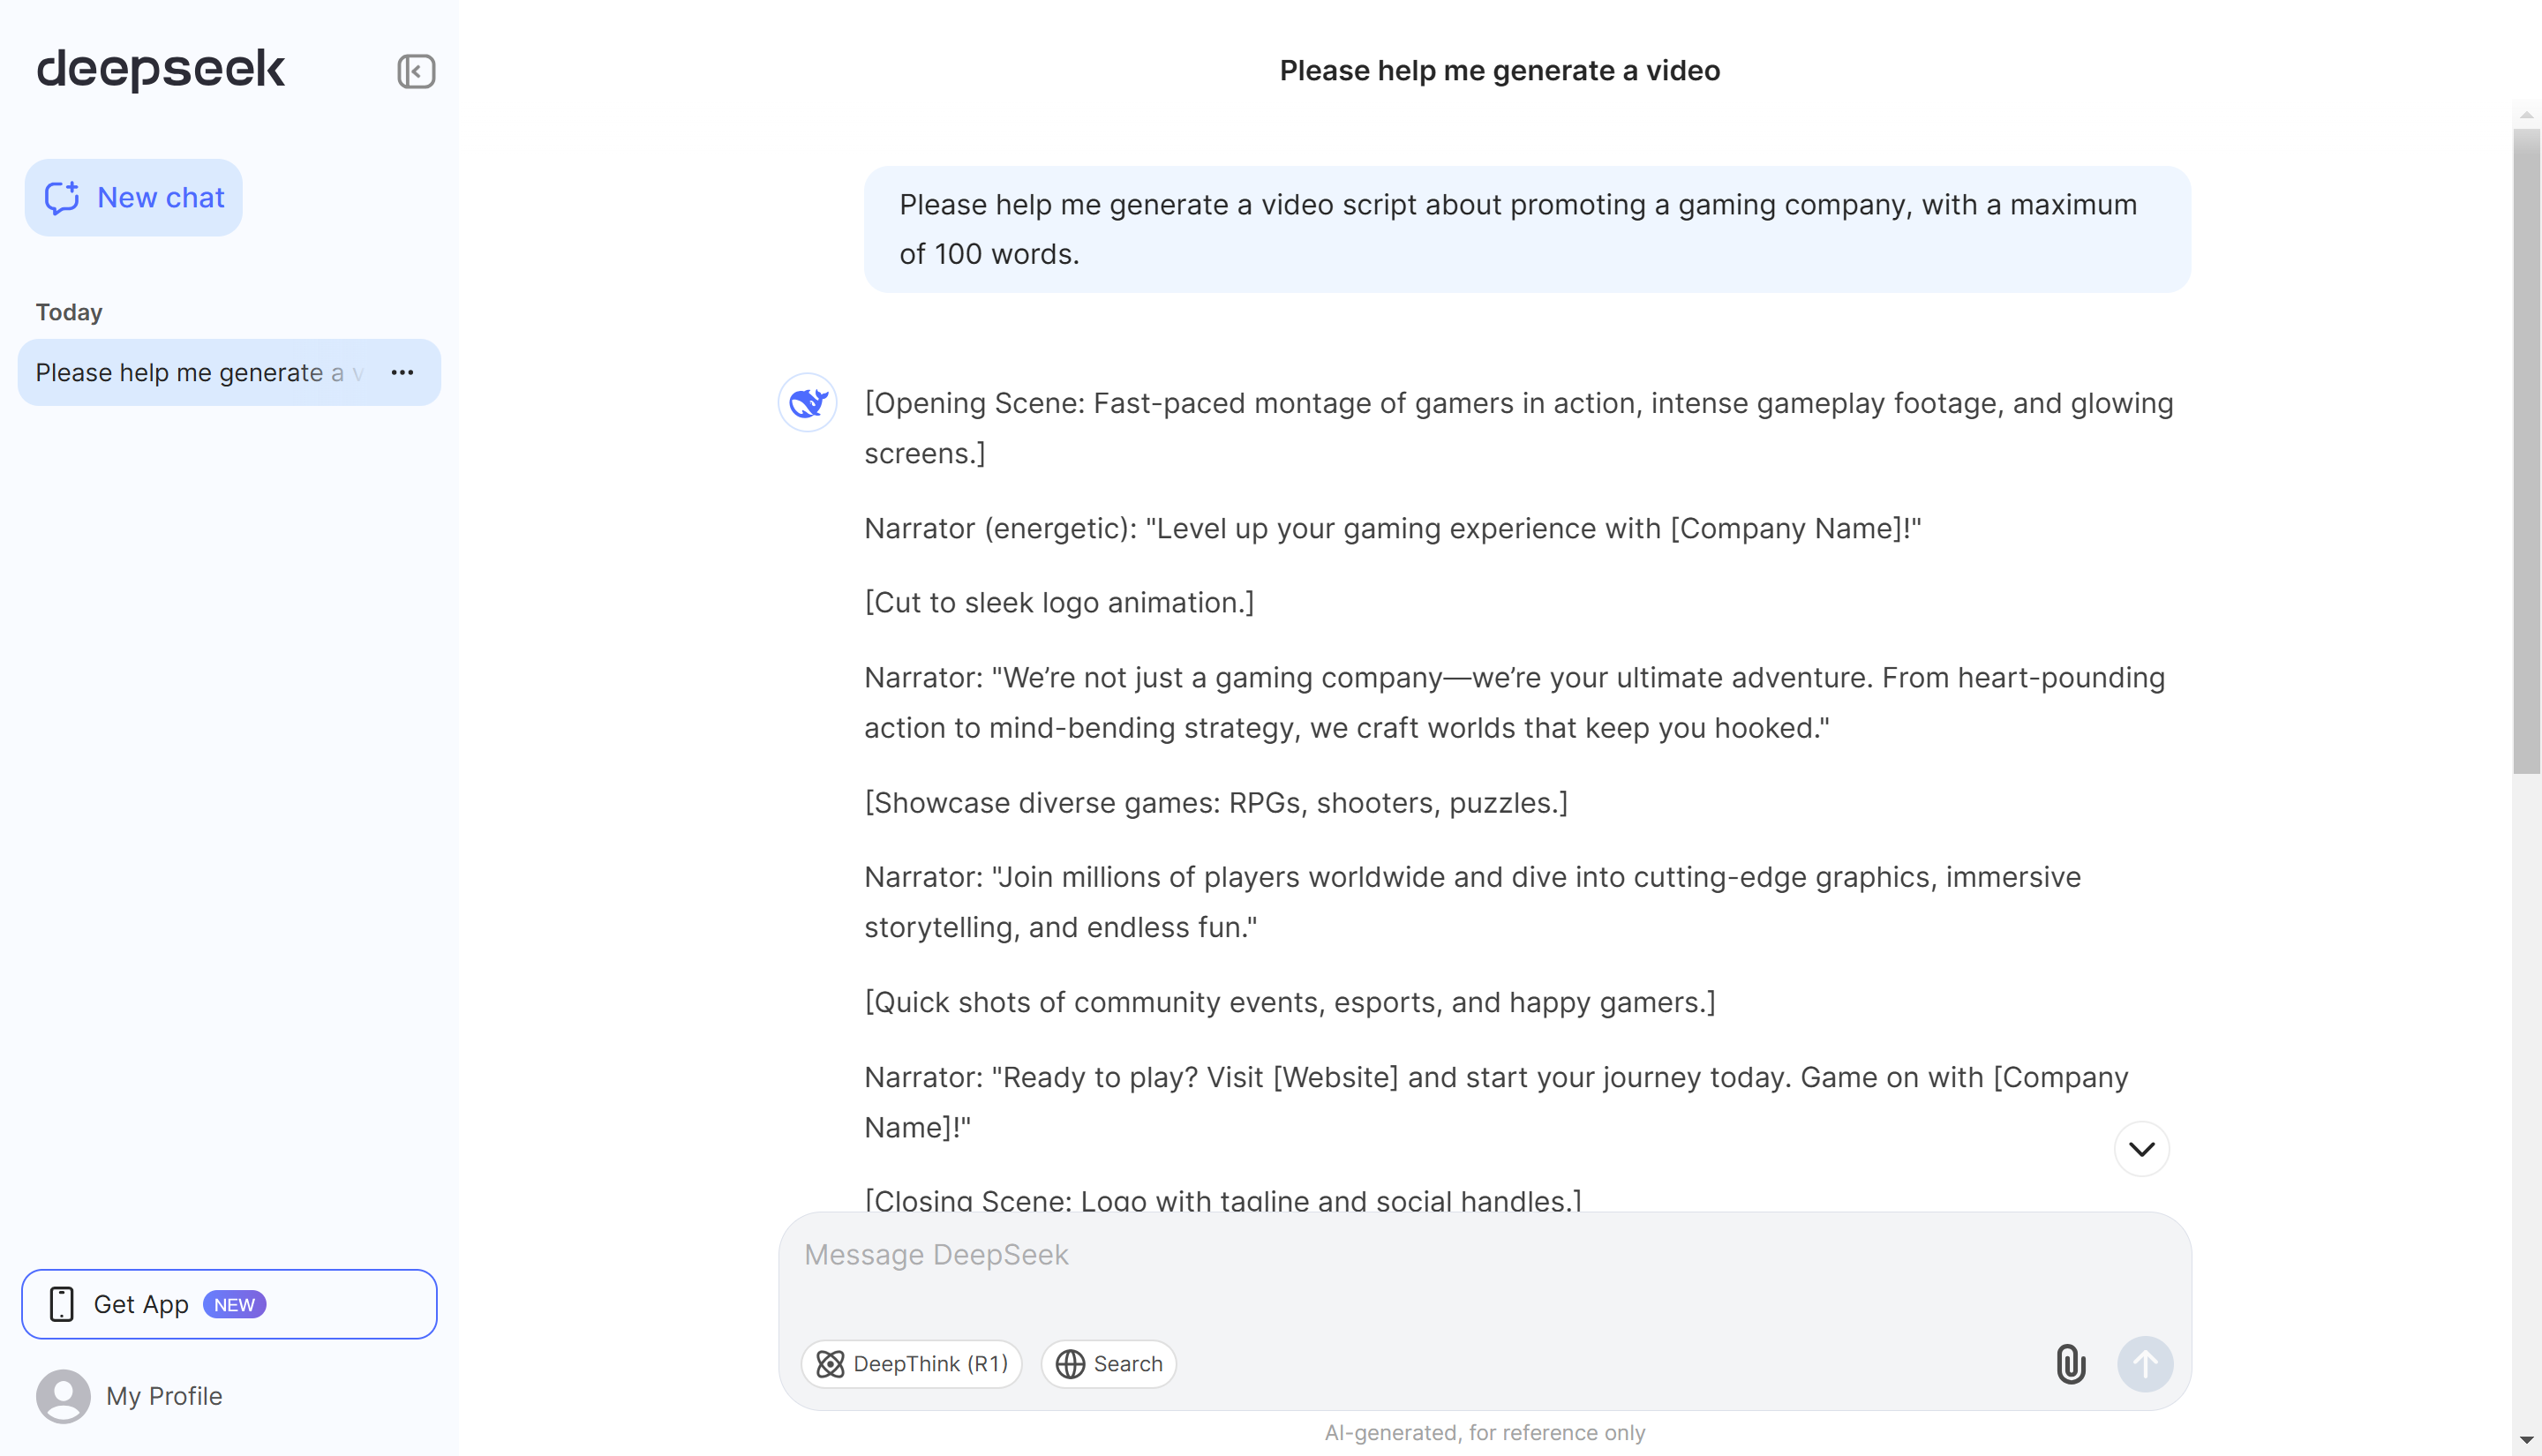This screenshot has height=1456, width=2542.
Task: Click the DeepSeek whale avatar icon
Action: (807, 403)
